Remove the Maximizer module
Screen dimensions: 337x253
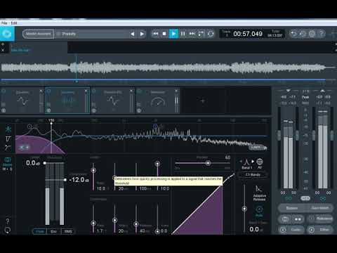pyautogui.click(x=176, y=91)
